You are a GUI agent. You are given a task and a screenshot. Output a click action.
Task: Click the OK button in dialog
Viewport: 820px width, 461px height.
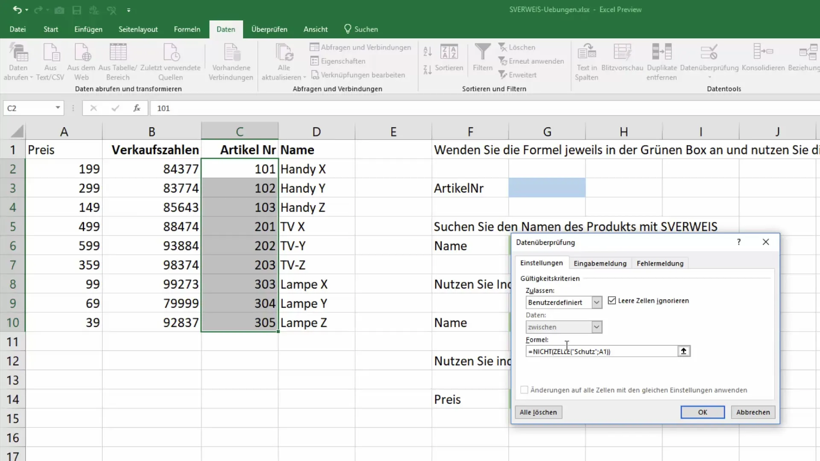pyautogui.click(x=703, y=412)
